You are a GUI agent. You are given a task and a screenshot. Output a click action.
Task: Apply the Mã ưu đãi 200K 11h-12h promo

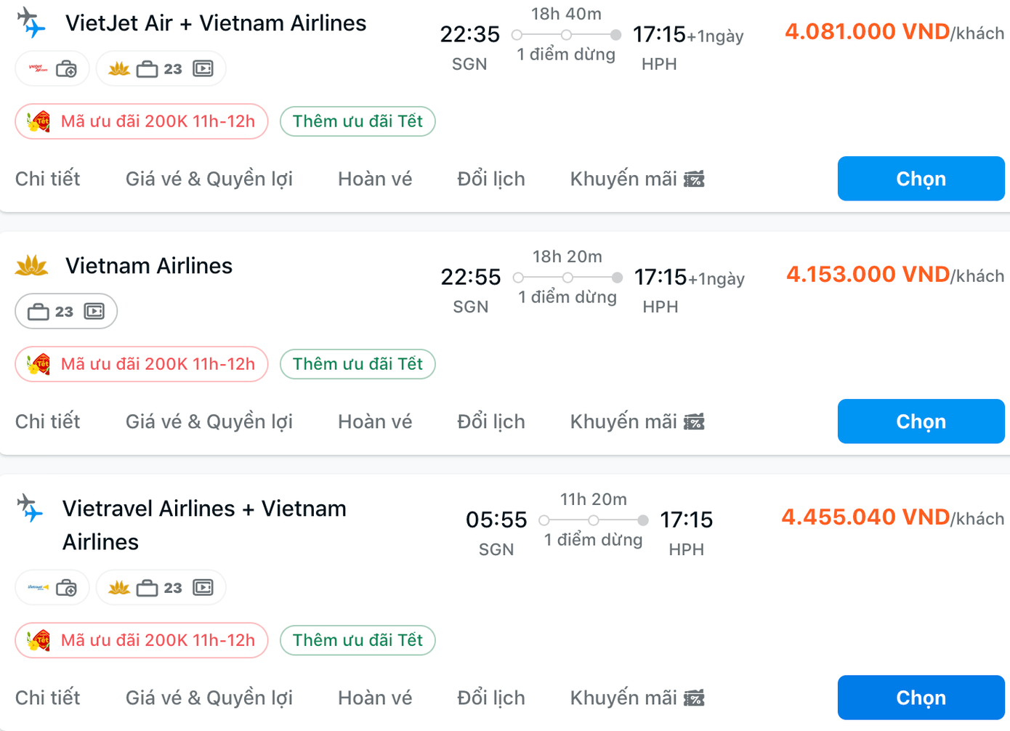point(141,121)
